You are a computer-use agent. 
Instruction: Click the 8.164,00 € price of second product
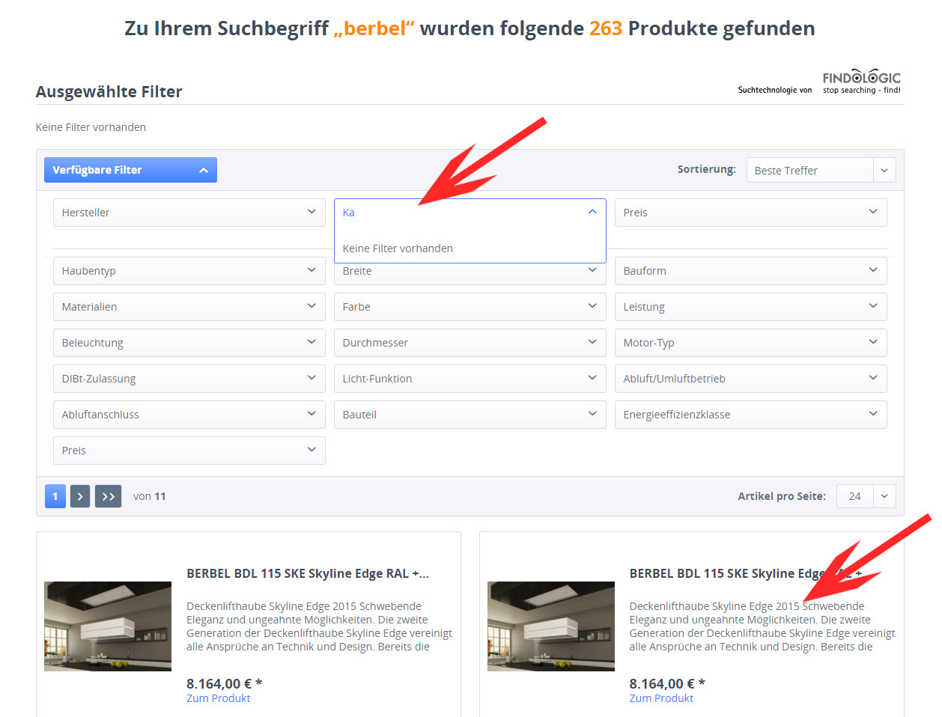tap(667, 683)
